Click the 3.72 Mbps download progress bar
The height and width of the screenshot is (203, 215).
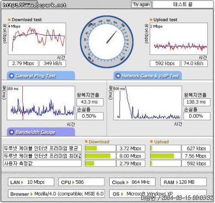100,148
